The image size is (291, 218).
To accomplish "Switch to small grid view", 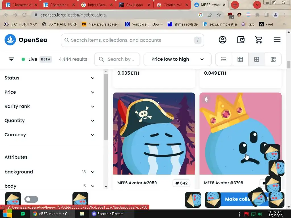I will point(240,59).
